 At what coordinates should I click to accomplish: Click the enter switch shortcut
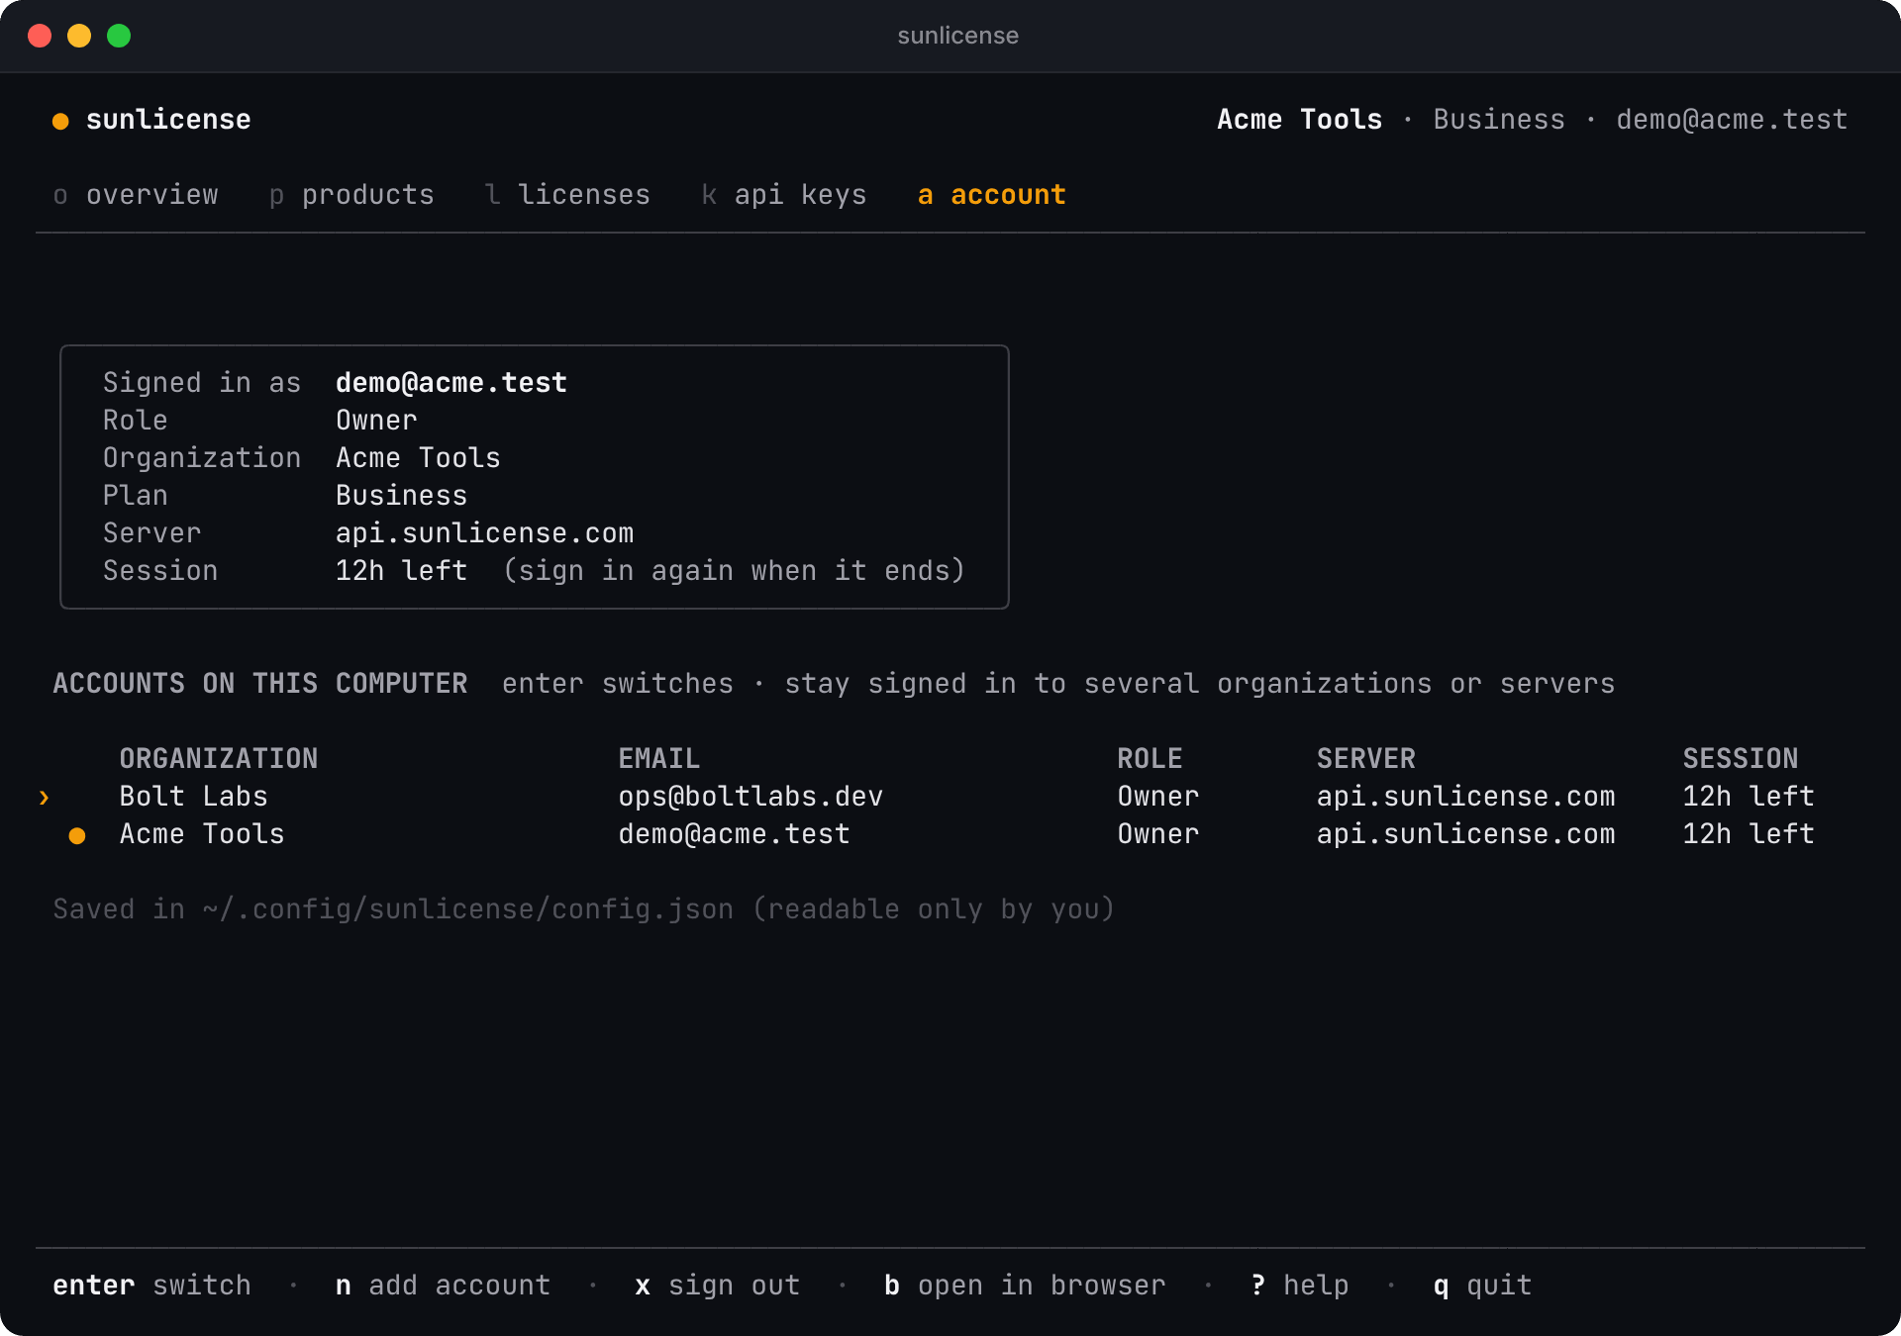click(151, 1286)
